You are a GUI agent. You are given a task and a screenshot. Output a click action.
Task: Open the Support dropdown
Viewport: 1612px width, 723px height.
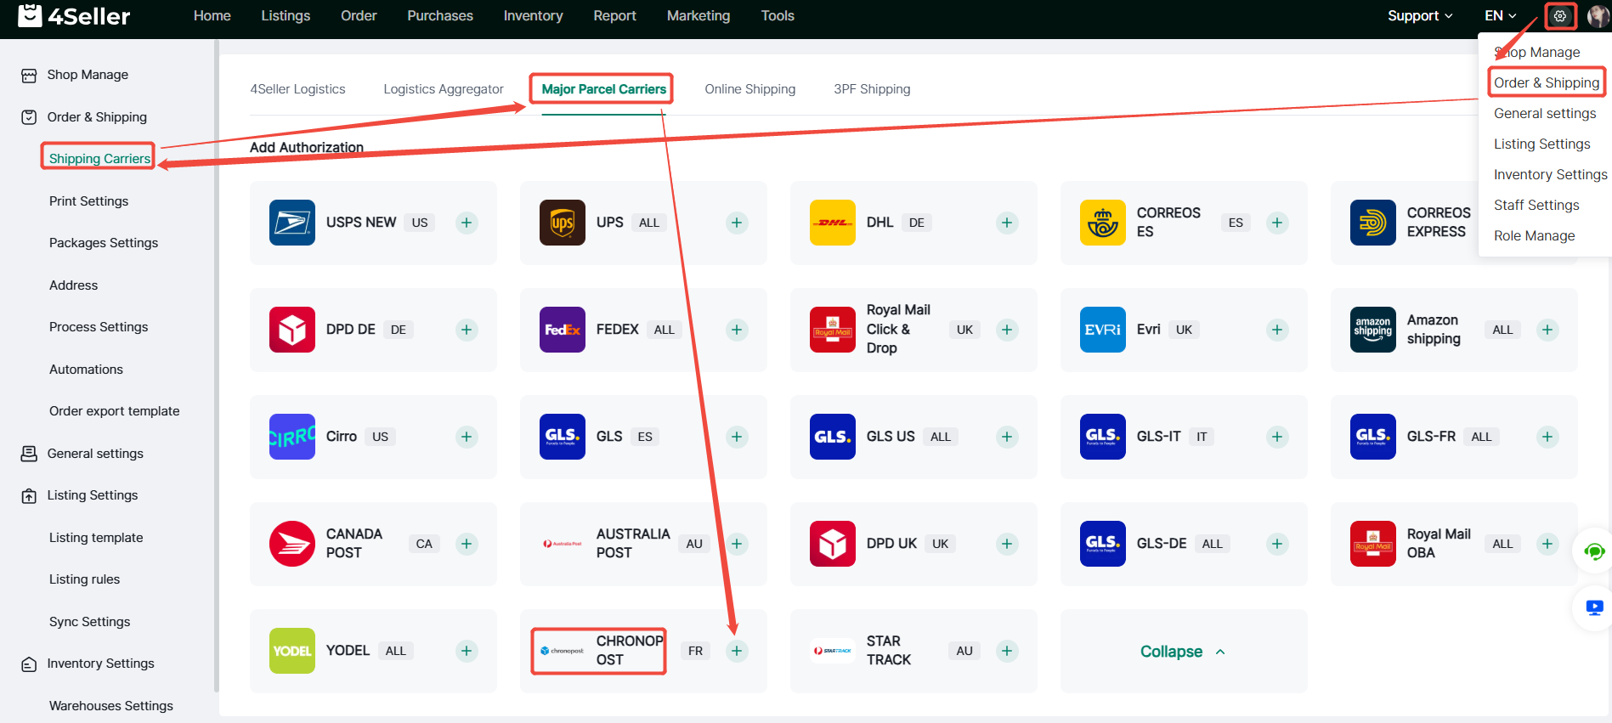tap(1420, 15)
